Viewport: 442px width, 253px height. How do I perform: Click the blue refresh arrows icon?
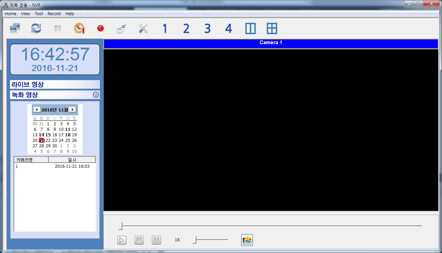tap(36, 28)
